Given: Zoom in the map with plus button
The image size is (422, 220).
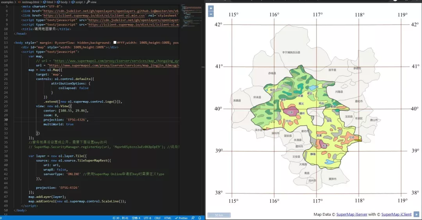Looking at the screenshot, I should pos(211,8).
